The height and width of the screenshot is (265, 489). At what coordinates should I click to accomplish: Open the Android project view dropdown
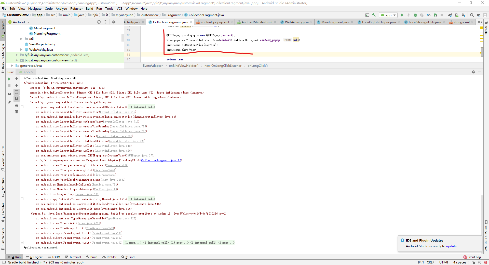pyautogui.click(x=19, y=22)
